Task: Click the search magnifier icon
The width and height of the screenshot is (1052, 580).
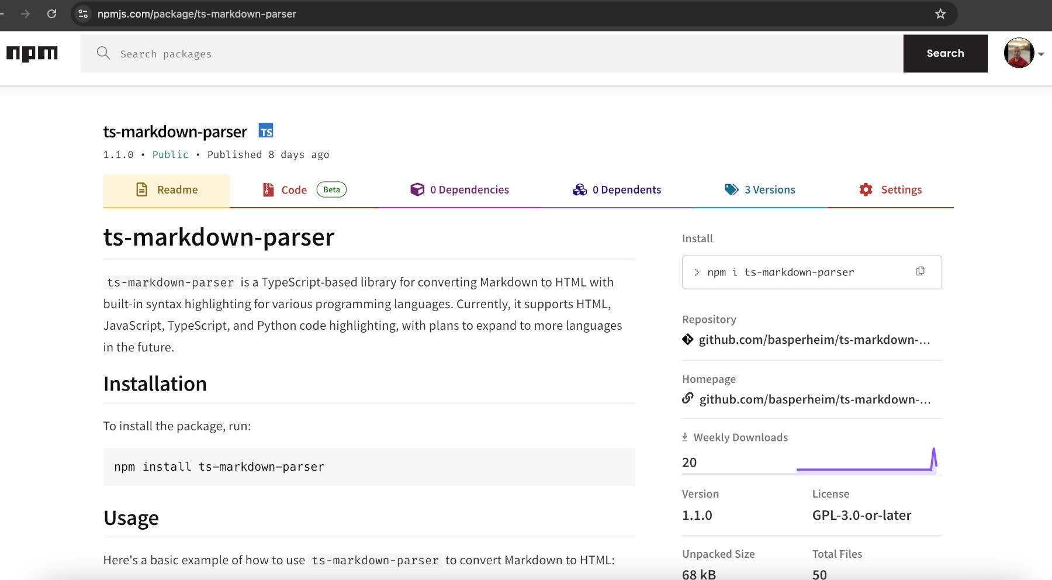Action: pyautogui.click(x=103, y=53)
